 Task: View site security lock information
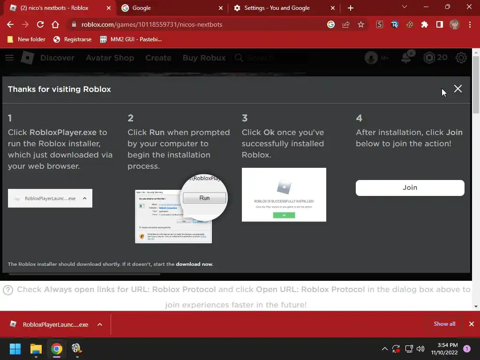point(74,24)
